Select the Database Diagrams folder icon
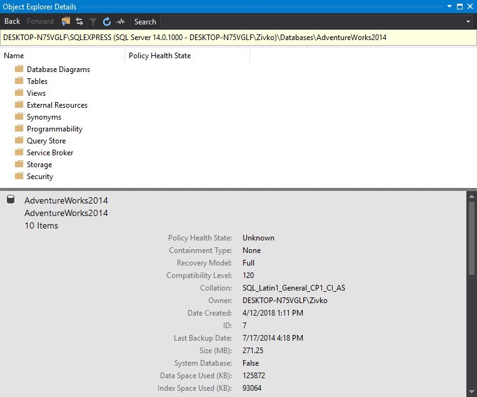Viewport: 477px width, 397px height. pos(19,69)
